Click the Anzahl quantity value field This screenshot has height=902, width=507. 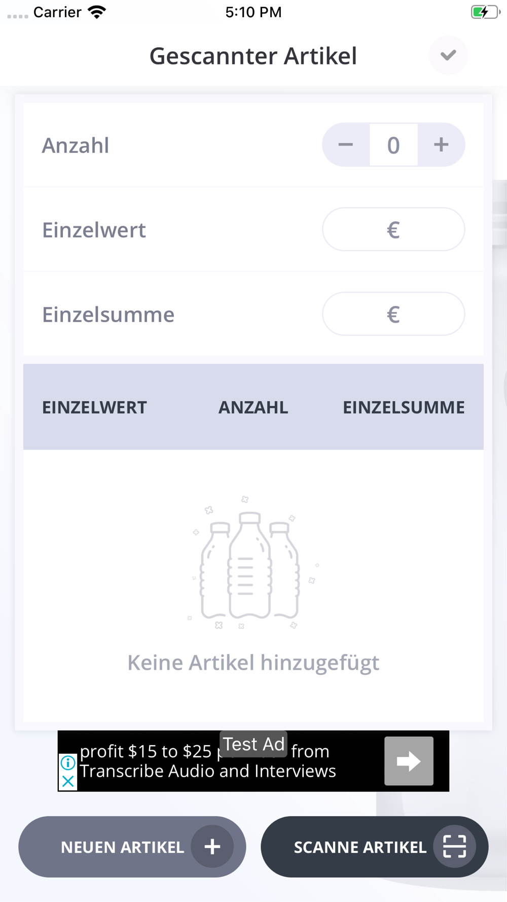coord(393,145)
